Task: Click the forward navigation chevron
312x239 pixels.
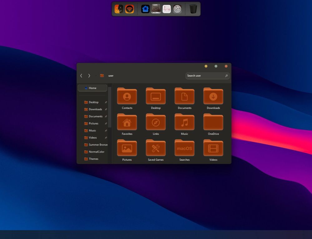Action: pos(89,76)
